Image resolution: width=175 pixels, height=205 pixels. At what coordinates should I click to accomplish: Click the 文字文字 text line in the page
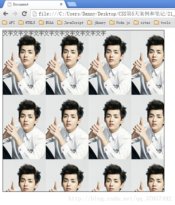[54, 33]
